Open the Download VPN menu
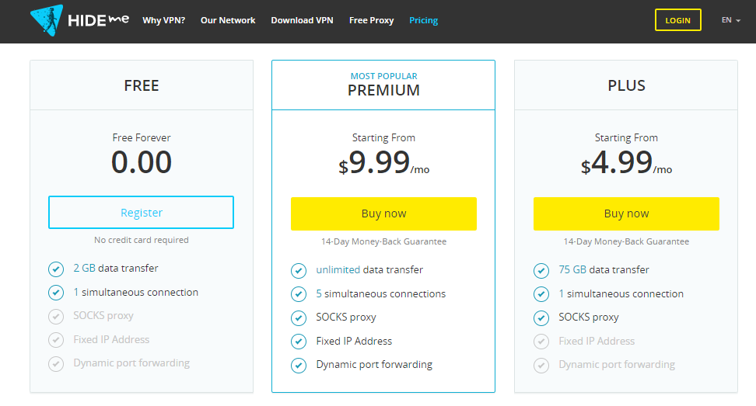756x406 pixels. [302, 20]
